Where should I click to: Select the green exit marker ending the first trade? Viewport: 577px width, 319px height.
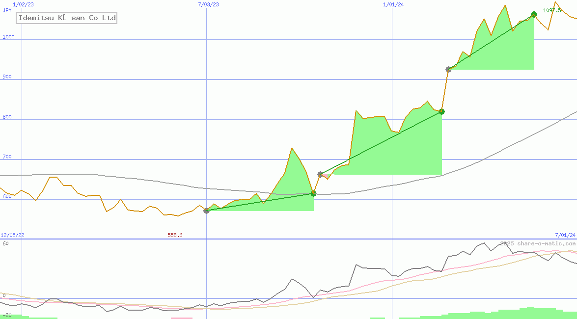(x=313, y=193)
